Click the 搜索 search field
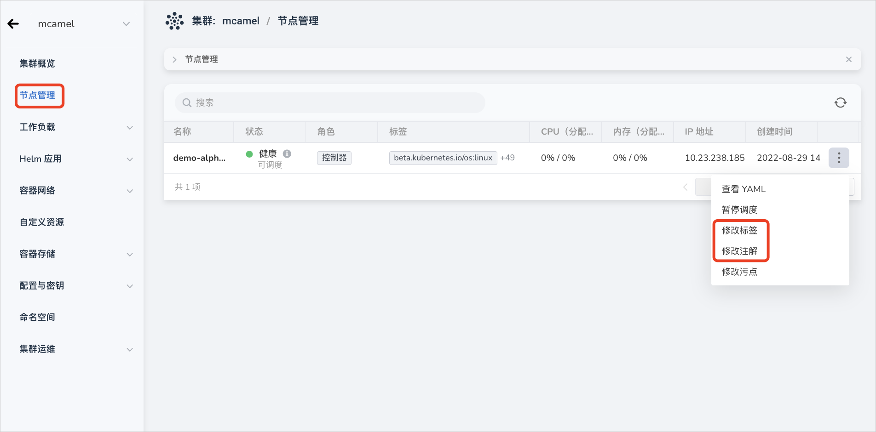 (330, 102)
